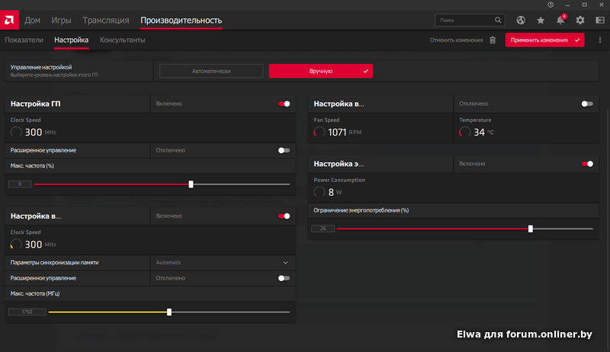Open the web browser globe icon
This screenshot has width=610, height=352.
point(522,20)
